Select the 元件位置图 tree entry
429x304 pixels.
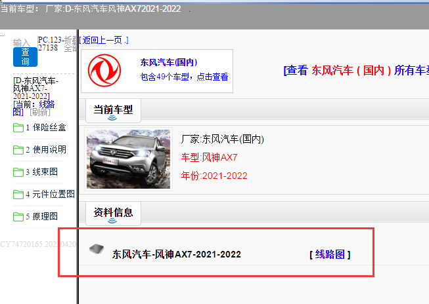tap(51, 195)
